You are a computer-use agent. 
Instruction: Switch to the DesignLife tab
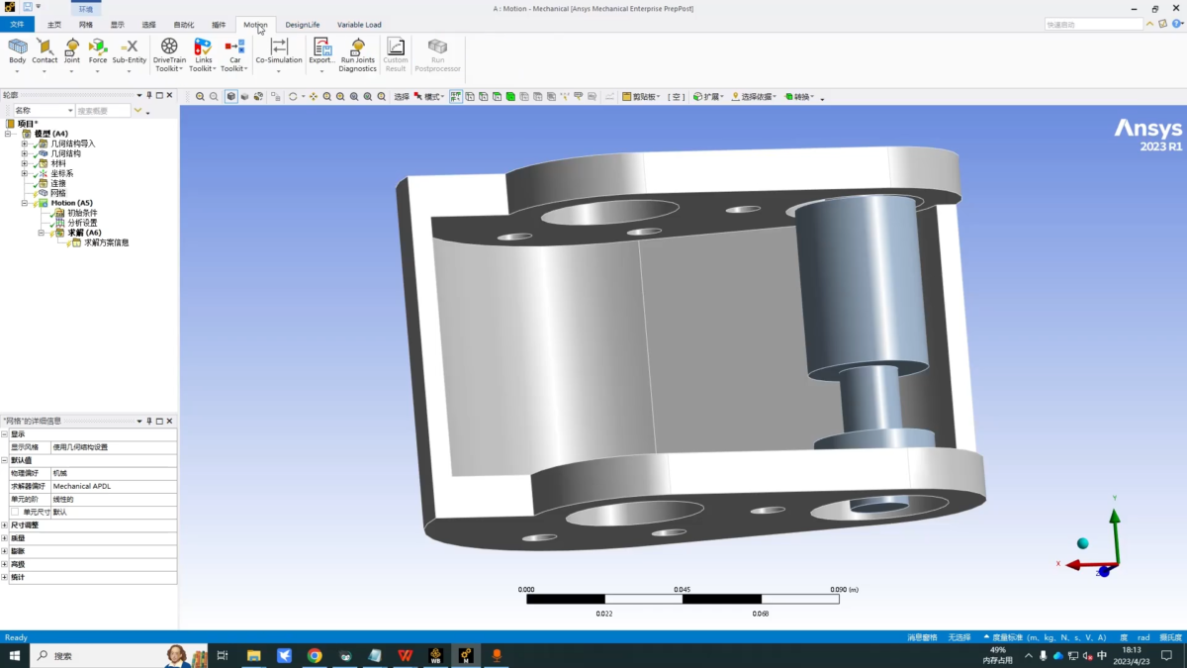click(x=303, y=25)
